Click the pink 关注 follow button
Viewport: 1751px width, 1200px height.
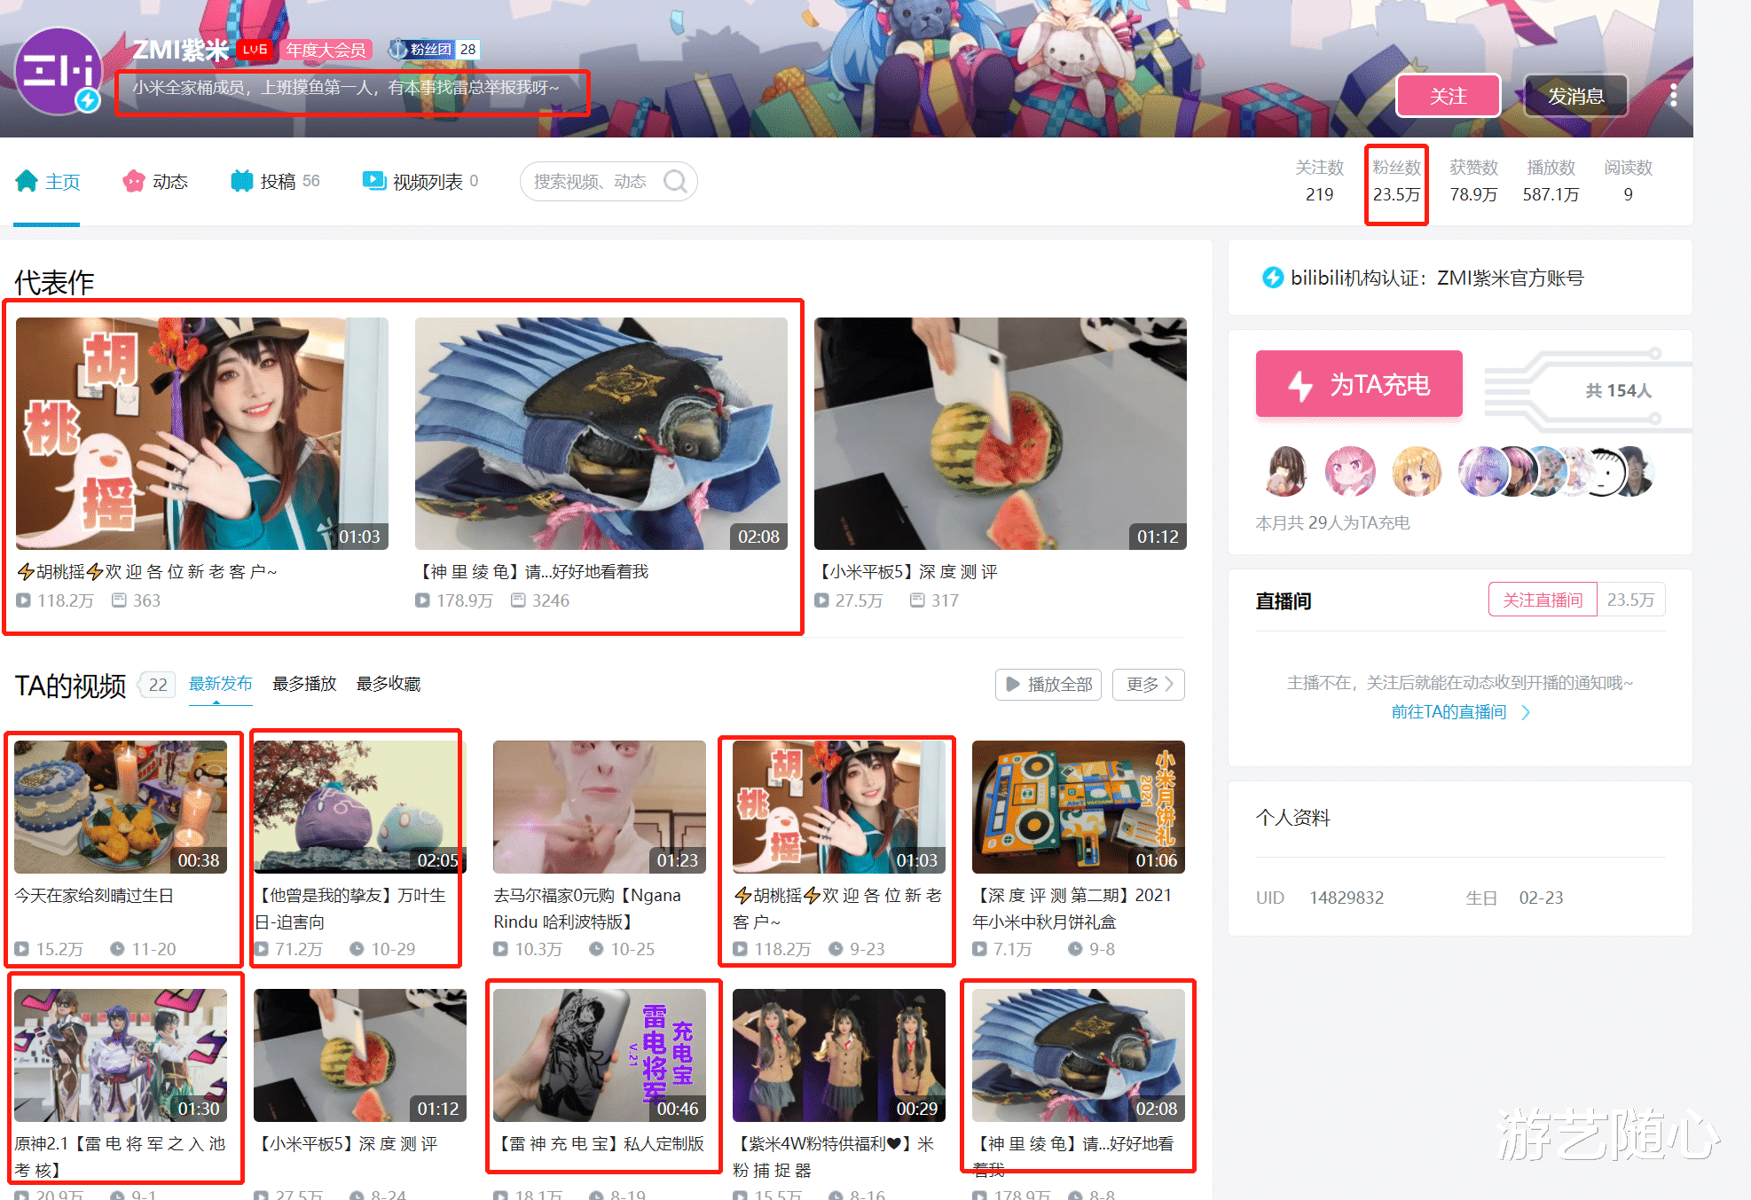(1448, 96)
